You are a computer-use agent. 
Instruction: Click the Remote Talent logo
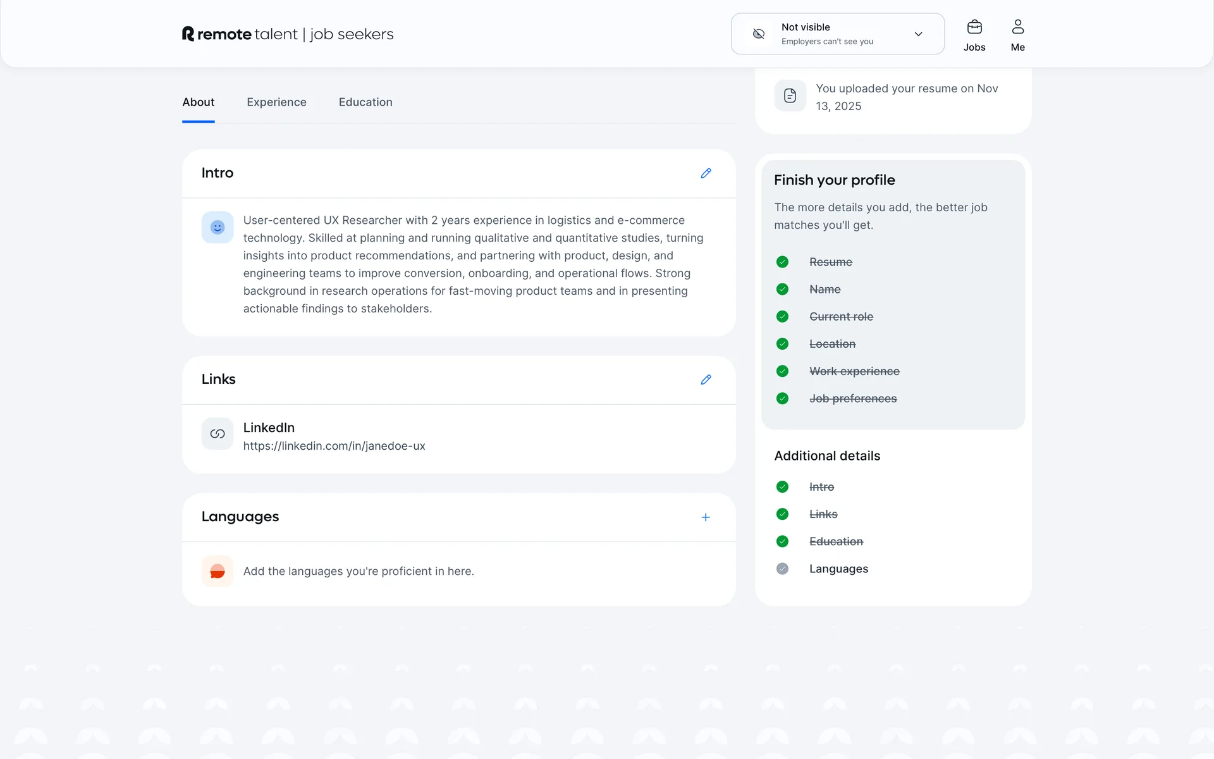(x=288, y=34)
